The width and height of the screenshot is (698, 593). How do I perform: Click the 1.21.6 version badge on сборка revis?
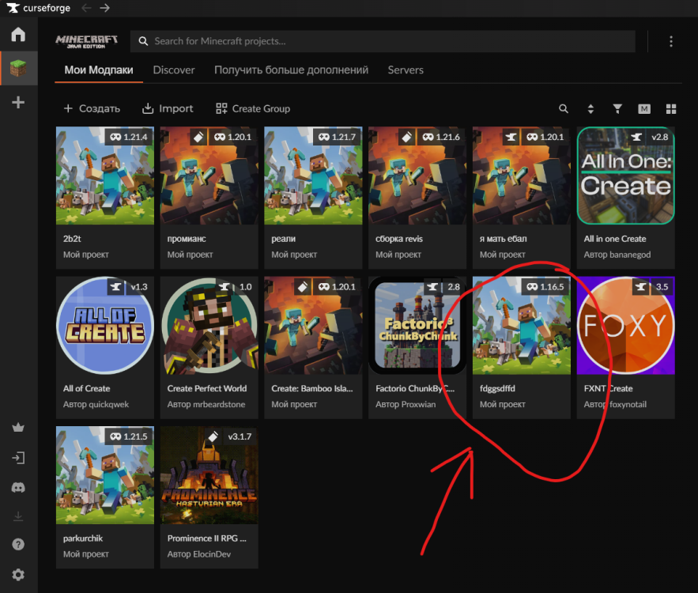pyautogui.click(x=442, y=137)
